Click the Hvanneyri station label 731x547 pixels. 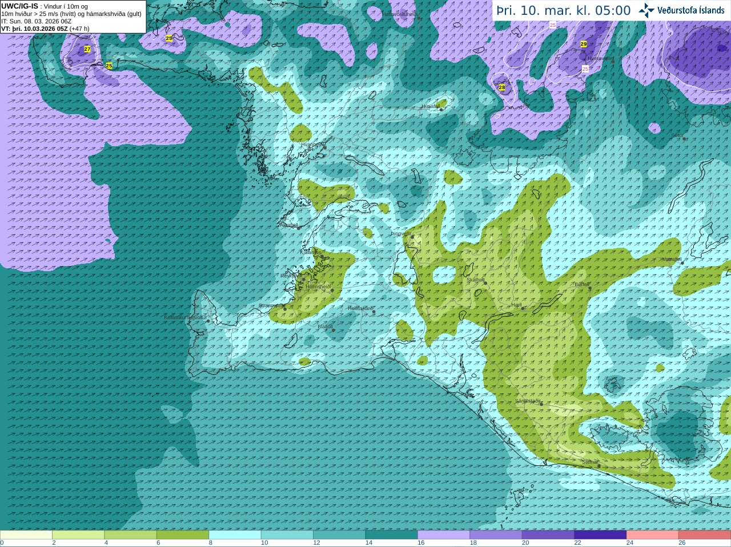[312, 144]
